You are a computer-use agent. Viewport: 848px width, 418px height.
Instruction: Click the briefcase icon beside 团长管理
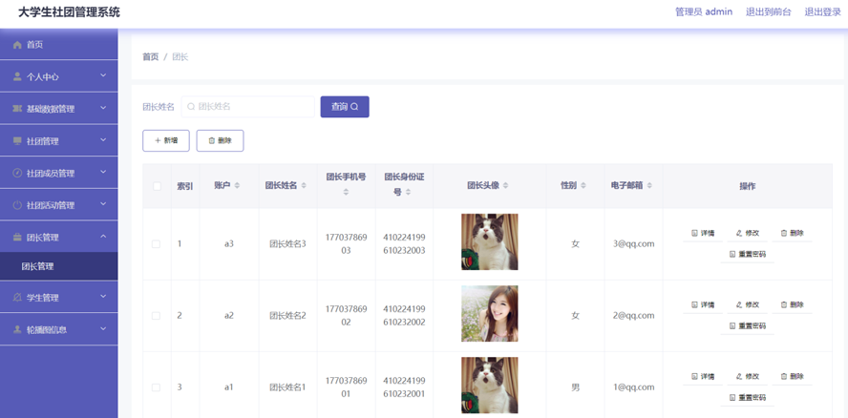tap(17, 238)
